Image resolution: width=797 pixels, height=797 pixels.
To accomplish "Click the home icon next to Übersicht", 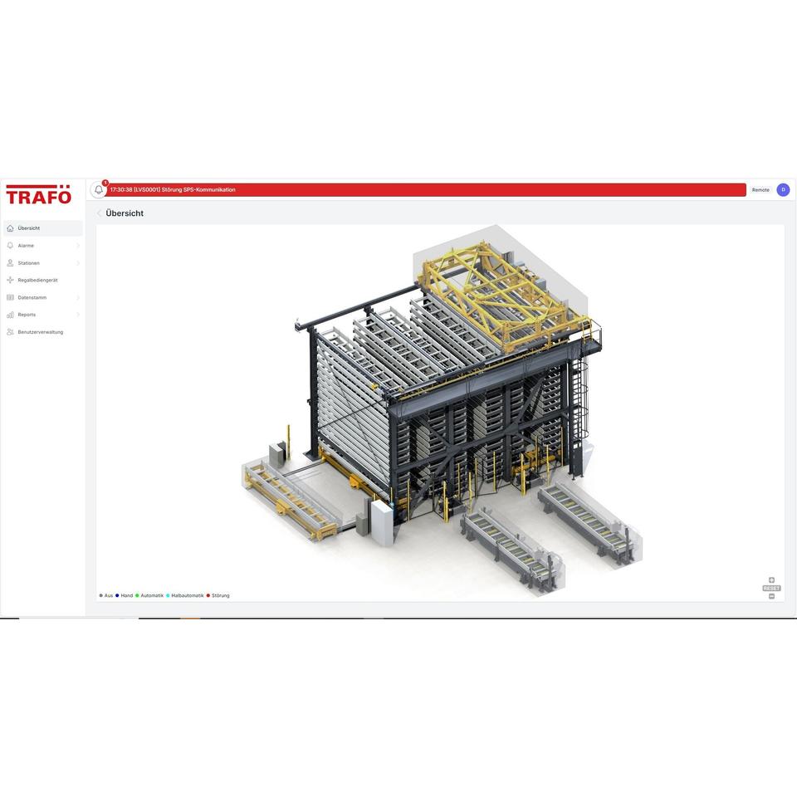I will [10, 228].
